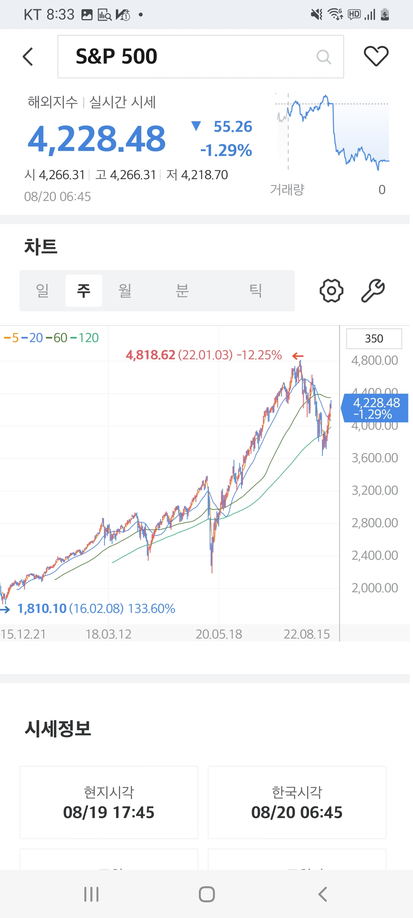Tap Android recent apps button
413x918 pixels.
coord(91,894)
